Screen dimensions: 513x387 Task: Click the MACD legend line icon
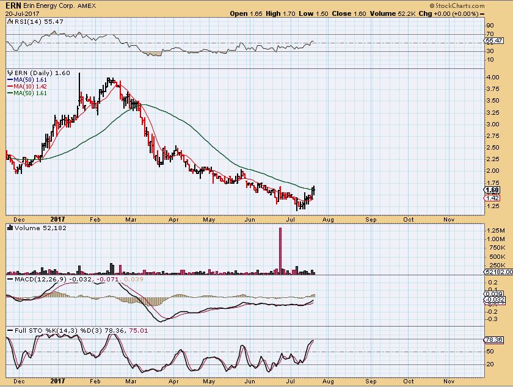(x=9, y=280)
